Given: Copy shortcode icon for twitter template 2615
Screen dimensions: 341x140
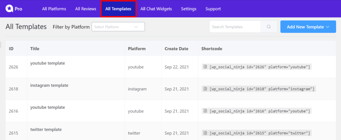Looking at the screenshot, I should [205, 133].
